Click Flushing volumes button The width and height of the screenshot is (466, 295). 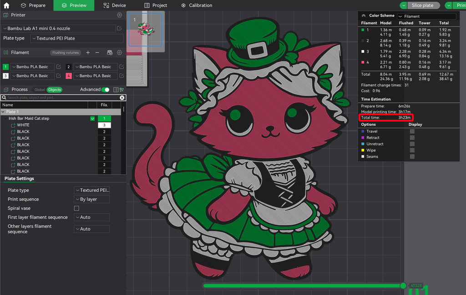point(66,53)
